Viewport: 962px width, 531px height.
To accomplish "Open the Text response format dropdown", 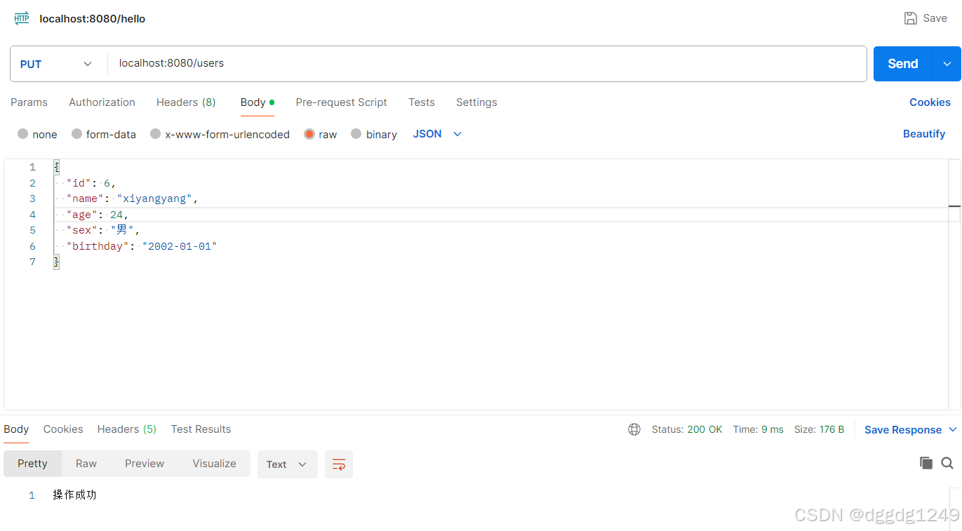I will (x=287, y=464).
